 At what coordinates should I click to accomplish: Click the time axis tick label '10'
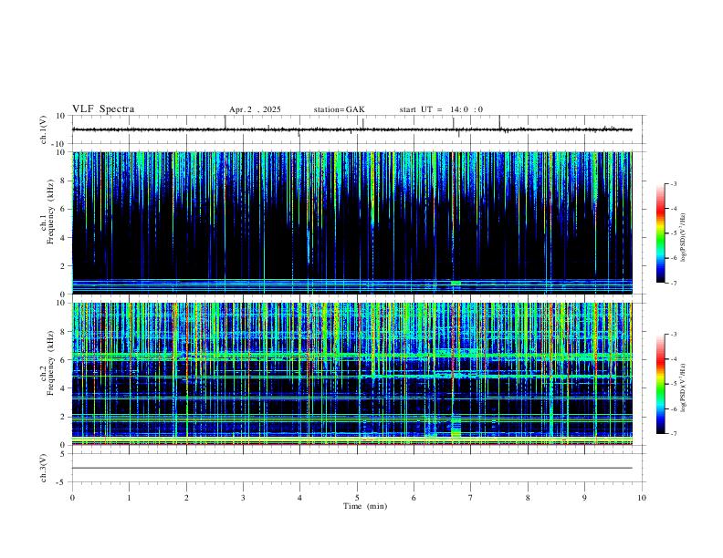click(642, 498)
